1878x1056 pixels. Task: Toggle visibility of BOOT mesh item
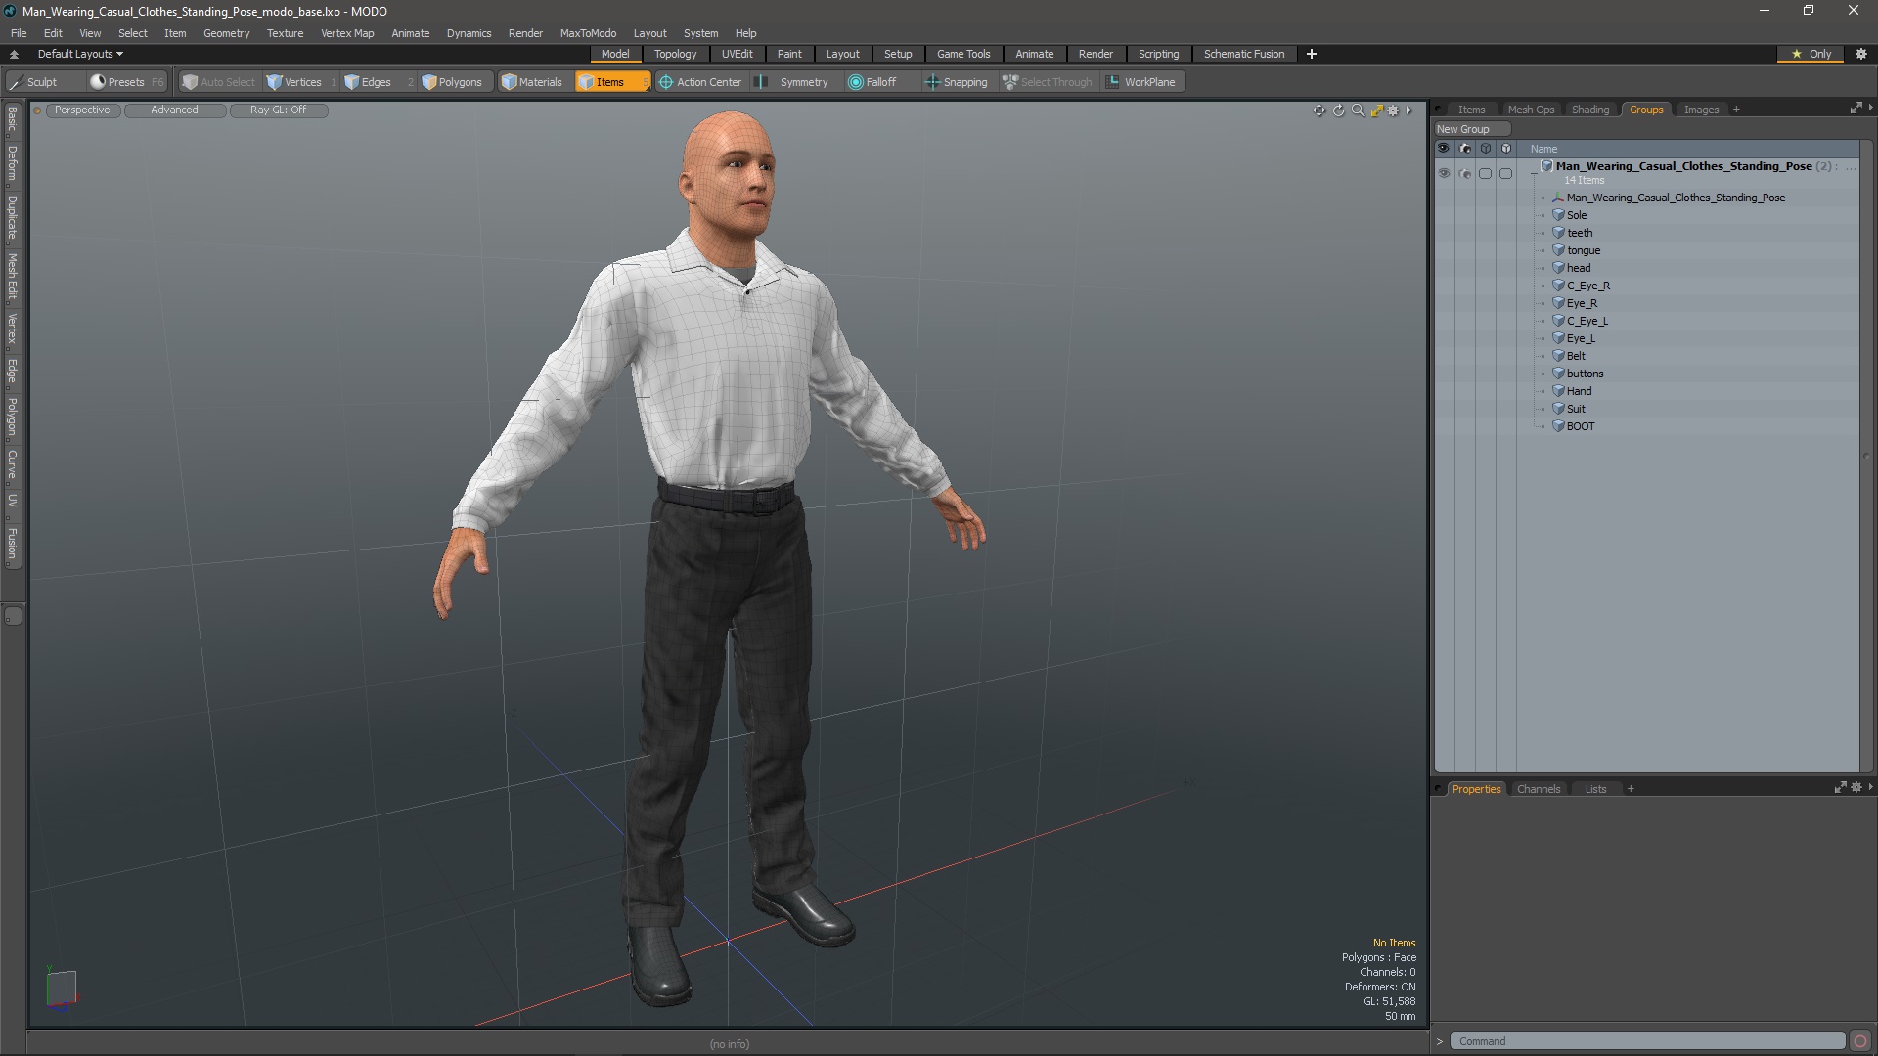(x=1444, y=425)
